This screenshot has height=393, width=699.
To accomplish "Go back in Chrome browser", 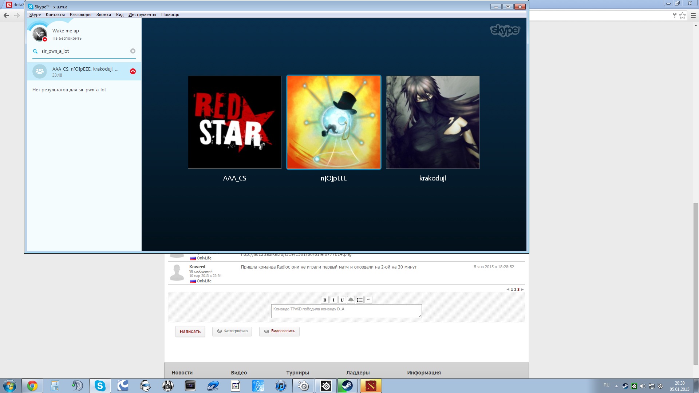I will coord(6,15).
